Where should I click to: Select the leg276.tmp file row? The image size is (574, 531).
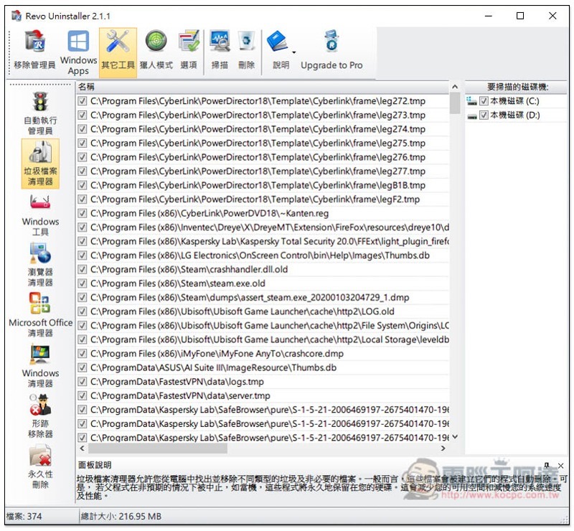(263, 157)
